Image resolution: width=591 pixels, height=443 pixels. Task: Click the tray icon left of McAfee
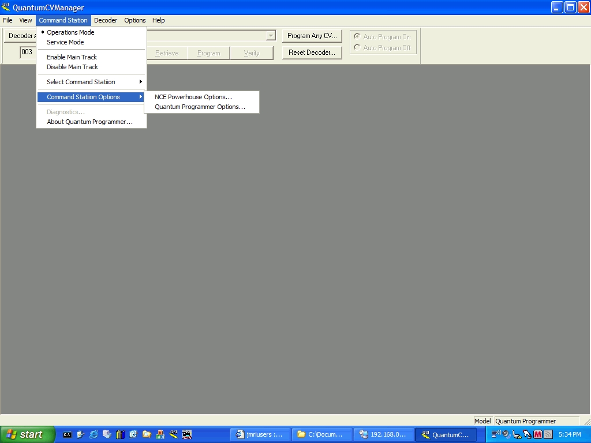click(528, 435)
